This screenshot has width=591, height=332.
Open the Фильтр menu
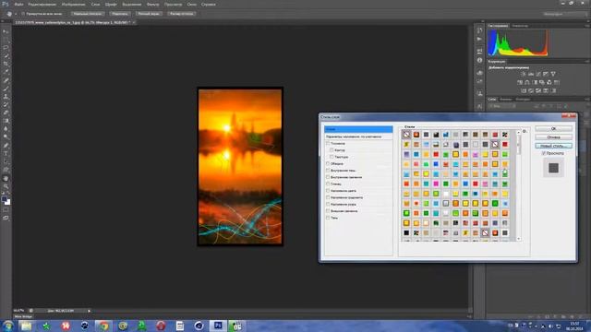[152, 4]
